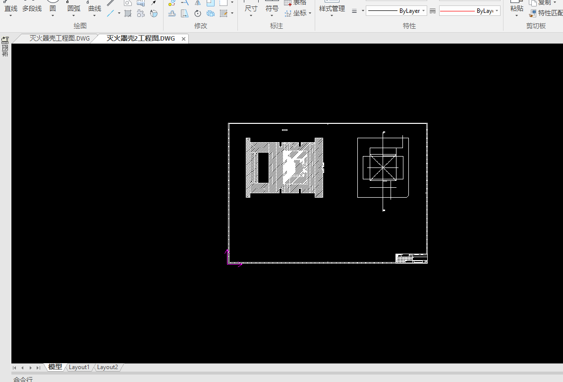Click the edit hatch pencil icon
The height and width of the screenshot is (382, 563).
(x=224, y=14)
